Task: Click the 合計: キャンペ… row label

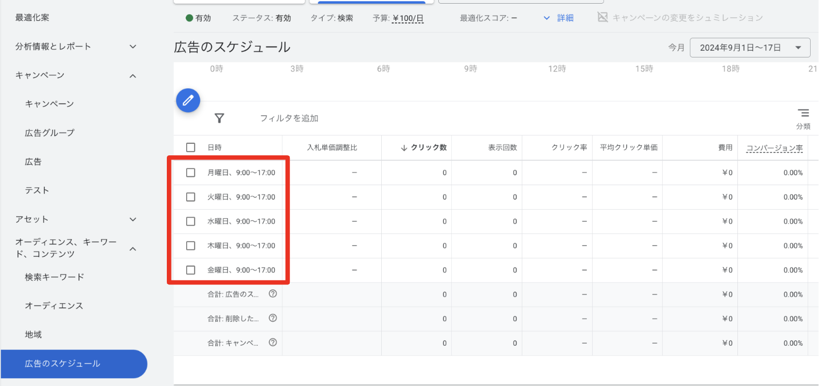Action: tap(233, 343)
